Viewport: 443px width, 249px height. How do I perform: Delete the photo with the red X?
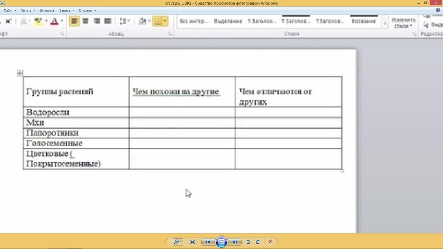pyautogui.click(x=270, y=242)
